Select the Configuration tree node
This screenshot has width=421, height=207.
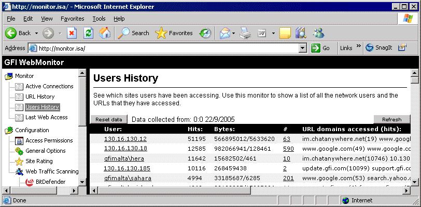click(x=32, y=130)
